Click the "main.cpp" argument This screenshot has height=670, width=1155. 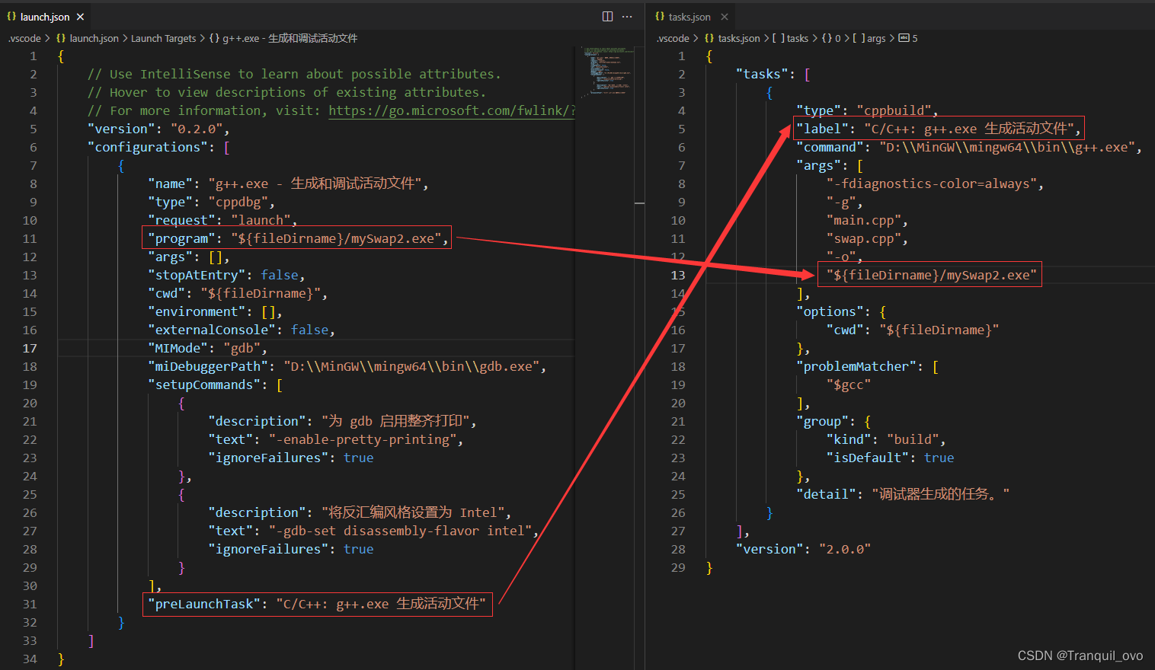click(864, 220)
